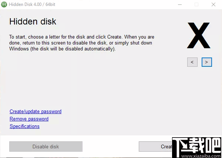Click the instruction paragraph text
The image size is (222, 158).
[81, 43]
